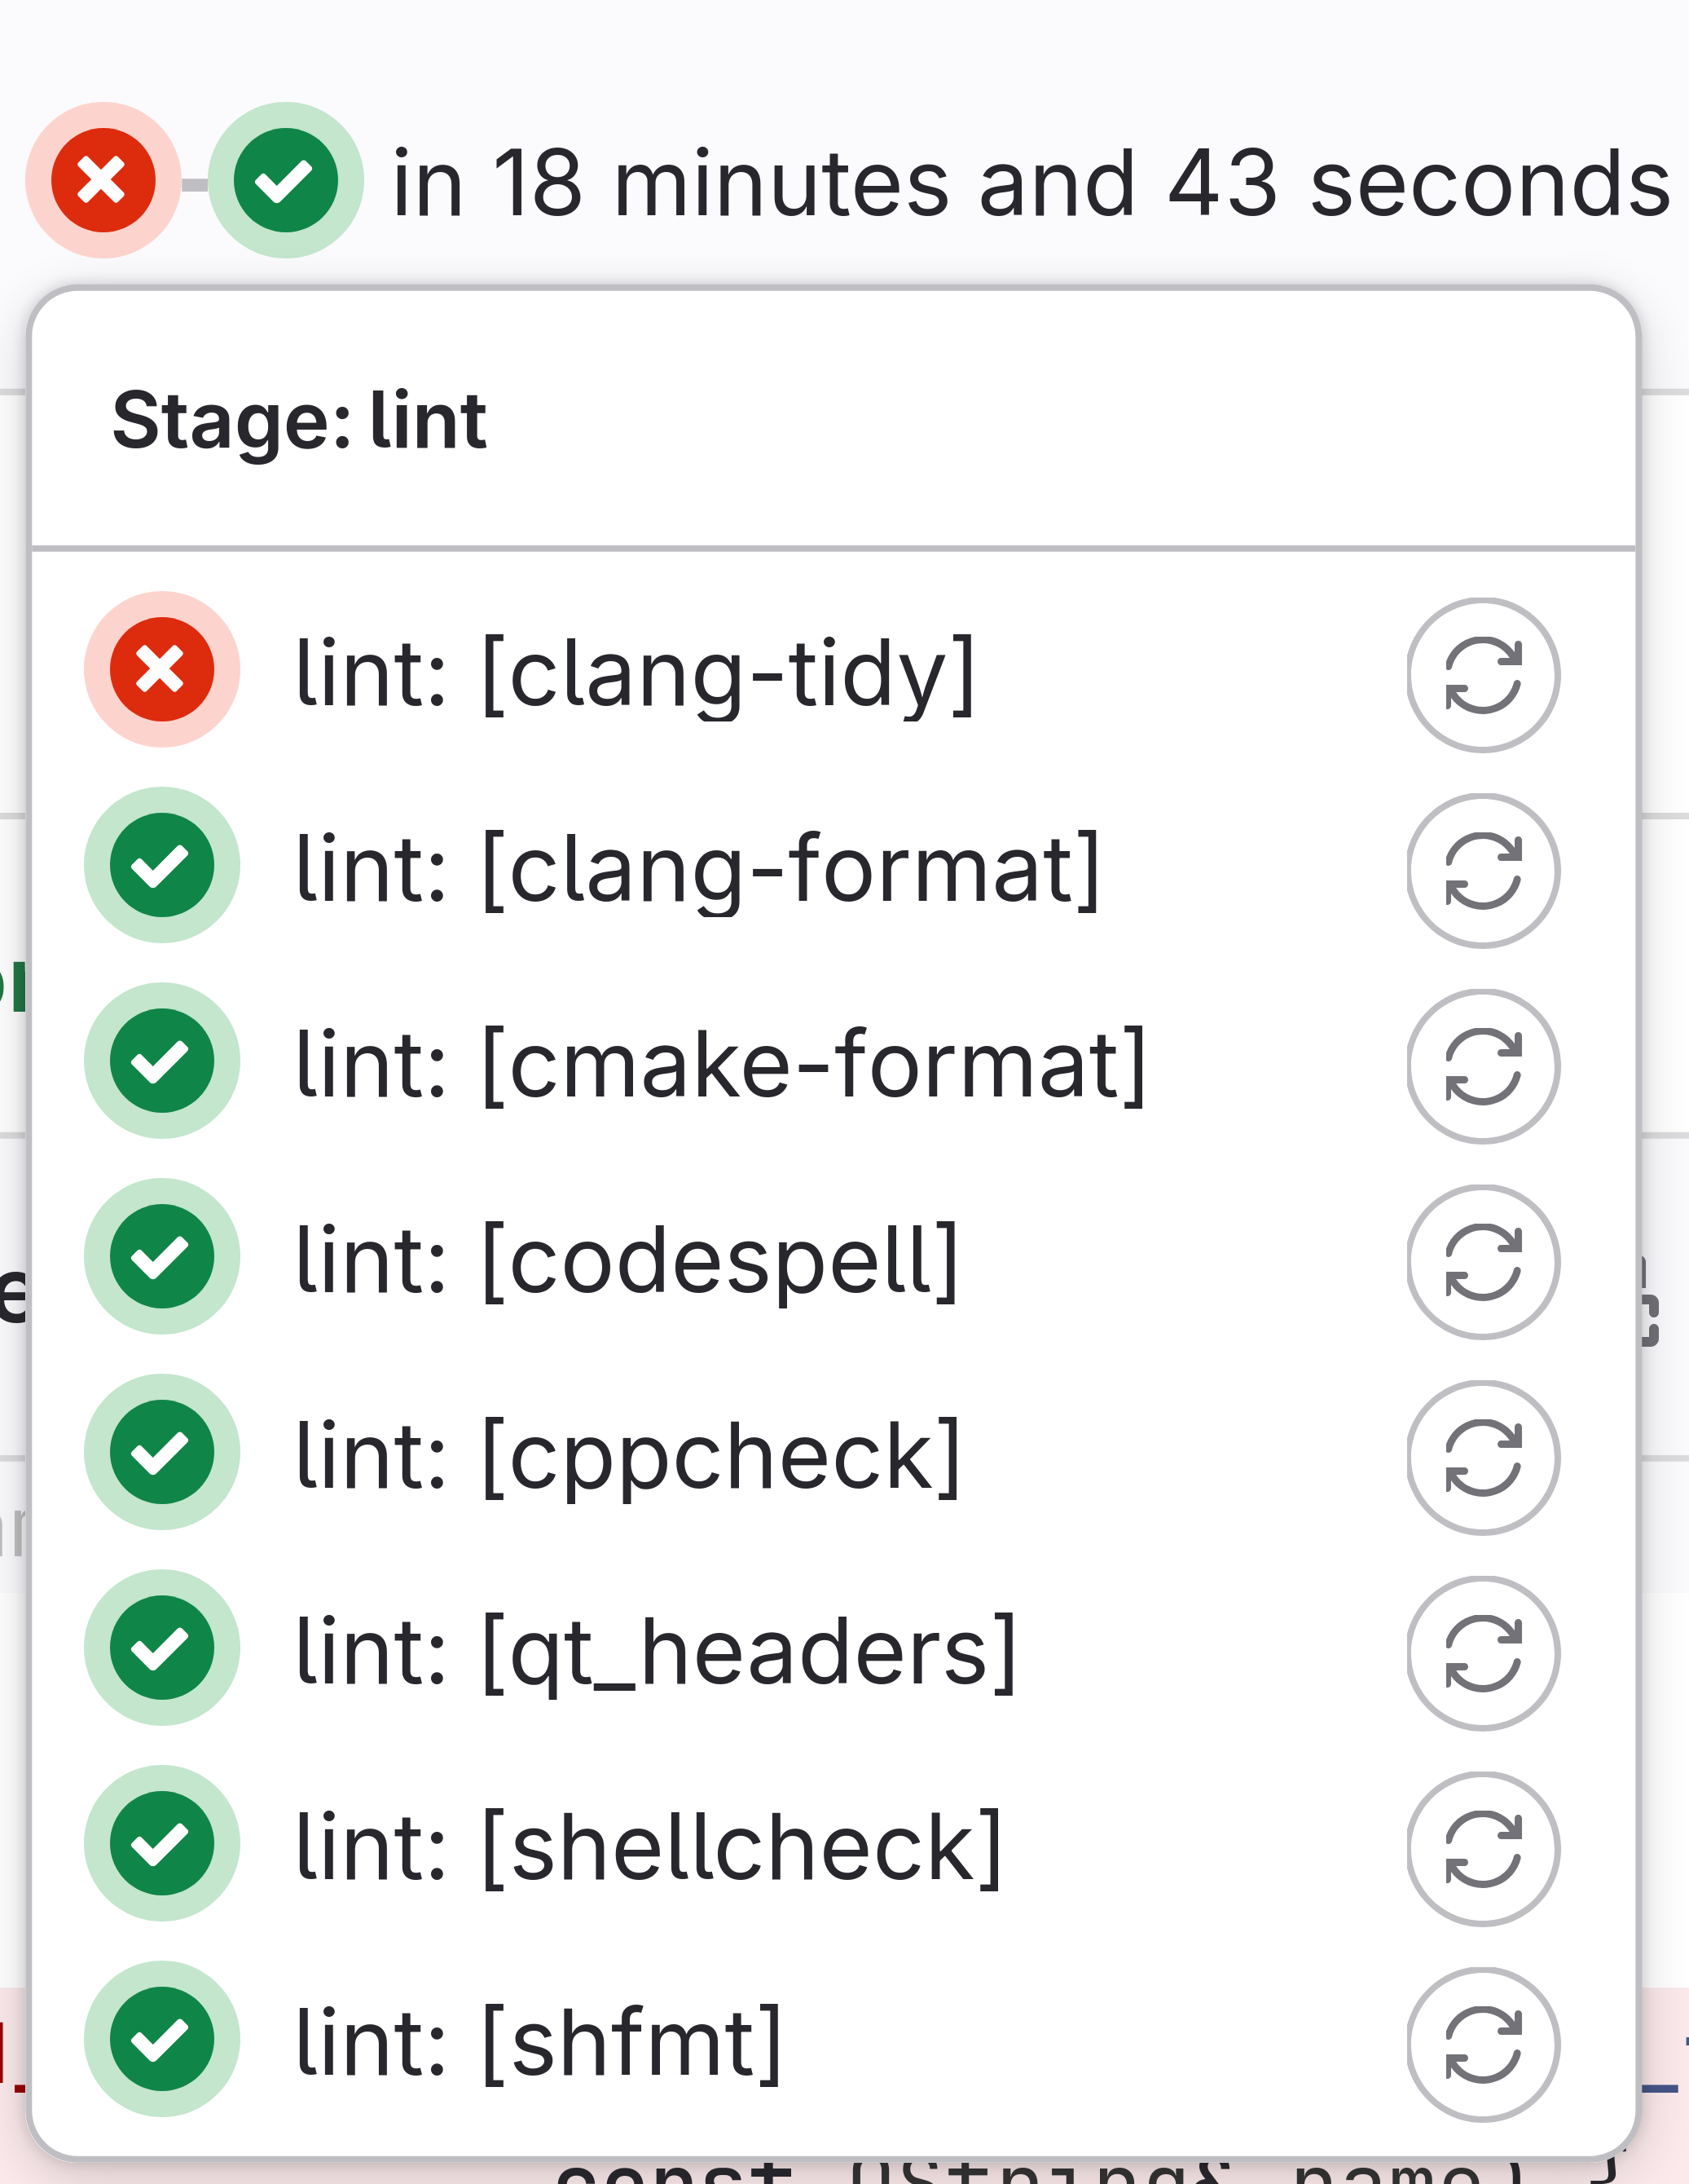Open the lint: [shfmt] job
1689x2184 pixels.
(539, 2043)
